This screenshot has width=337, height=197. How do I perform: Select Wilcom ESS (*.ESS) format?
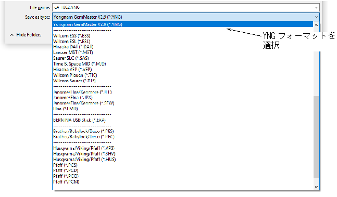[71, 36]
